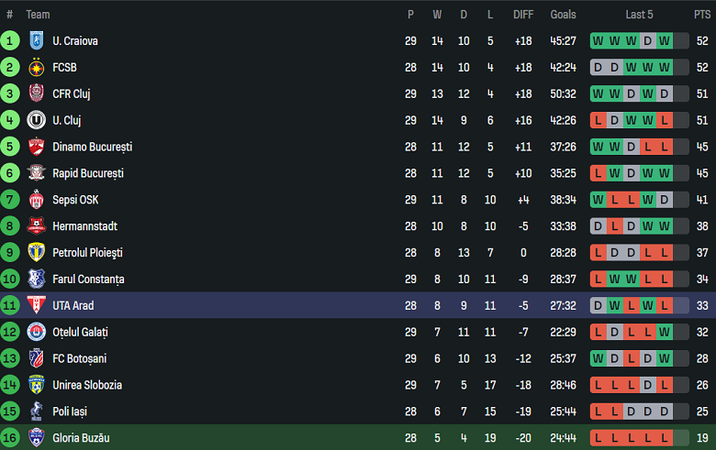This screenshot has width=716, height=450.
Task: Click the Last 5 column header
Action: point(639,15)
